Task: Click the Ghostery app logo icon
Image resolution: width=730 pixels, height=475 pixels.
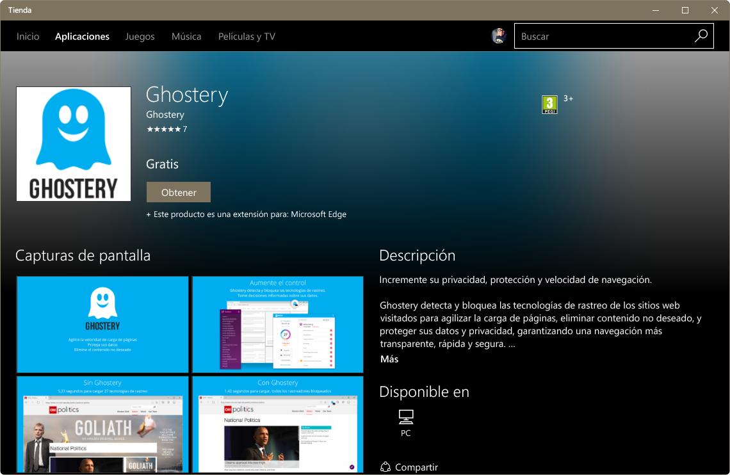Action: (73, 143)
